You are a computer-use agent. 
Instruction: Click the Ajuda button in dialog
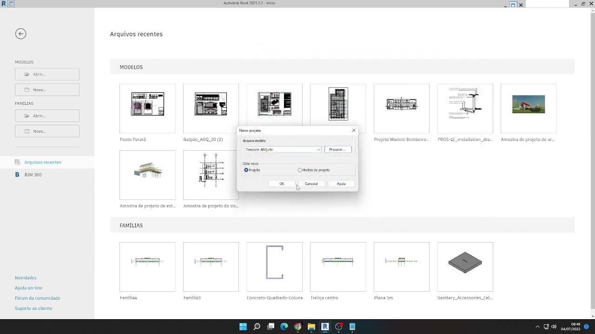click(341, 184)
